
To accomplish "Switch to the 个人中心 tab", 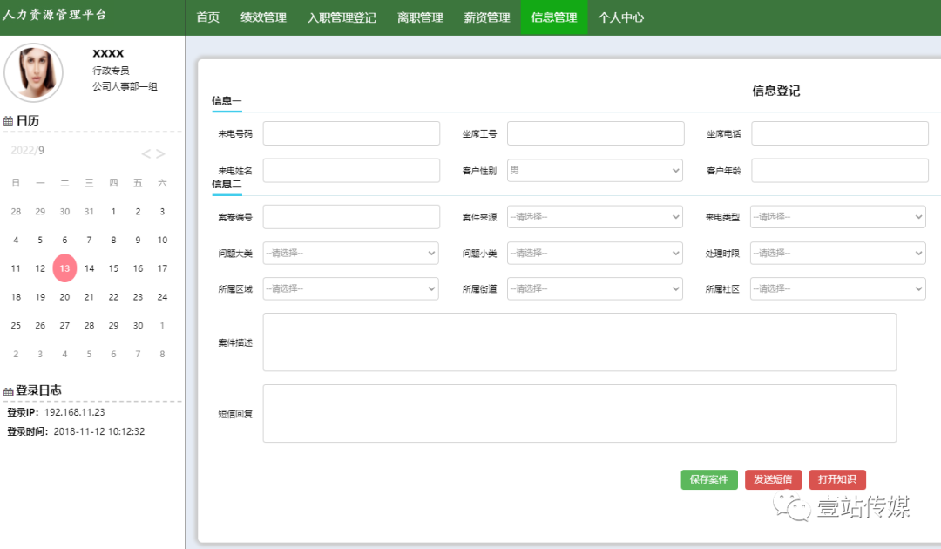I will 621,17.
